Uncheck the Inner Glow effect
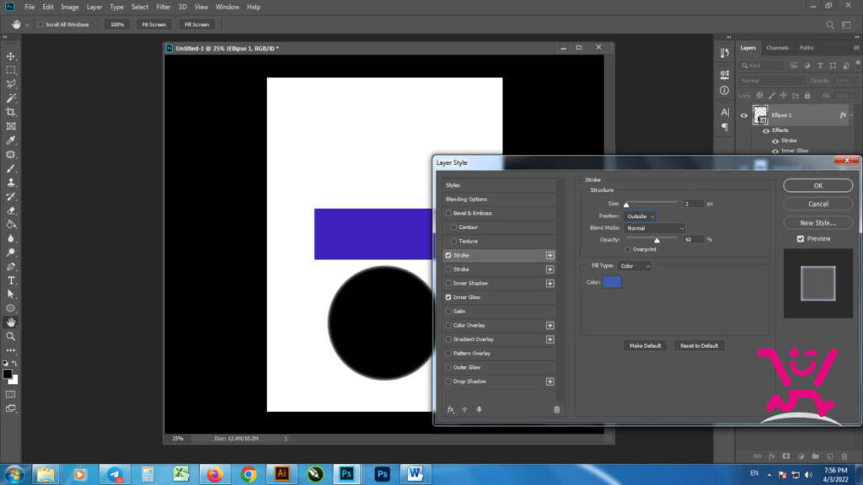 click(448, 297)
